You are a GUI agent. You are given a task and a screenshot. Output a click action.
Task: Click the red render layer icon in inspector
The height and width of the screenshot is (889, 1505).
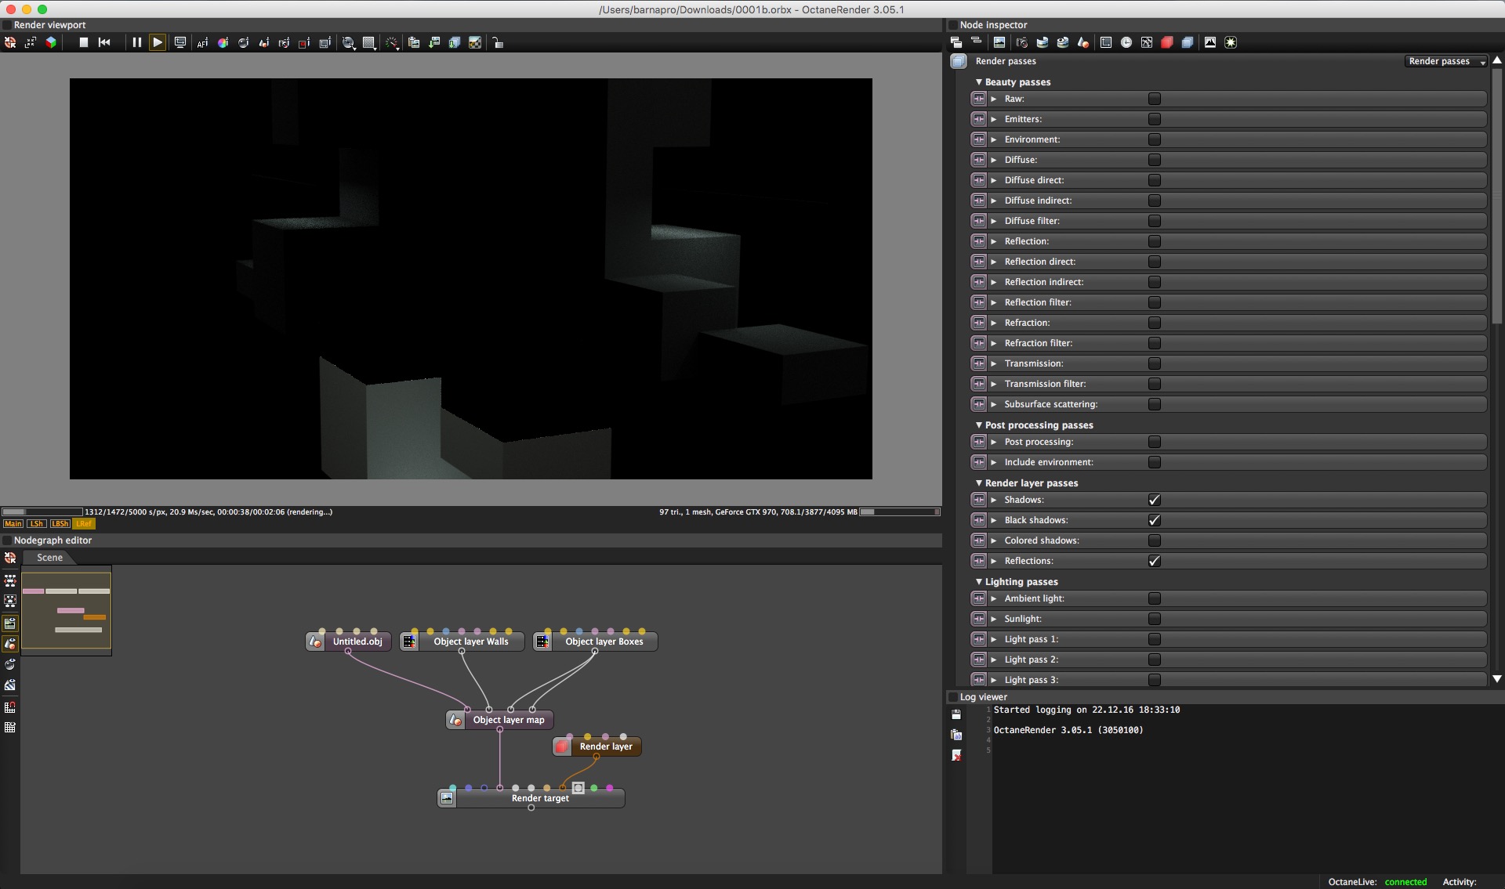tap(1167, 42)
